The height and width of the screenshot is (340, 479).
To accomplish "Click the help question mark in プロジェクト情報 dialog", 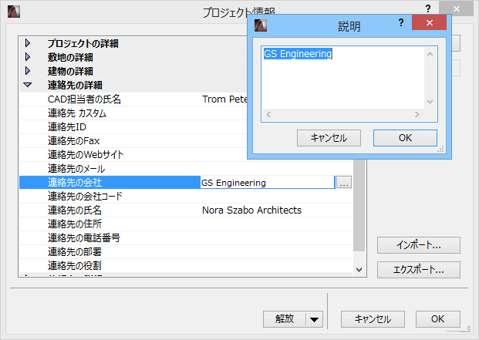I will point(428,8).
